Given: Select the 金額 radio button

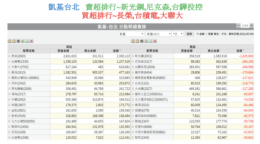Looking at the screenshot, I should point(198,34).
